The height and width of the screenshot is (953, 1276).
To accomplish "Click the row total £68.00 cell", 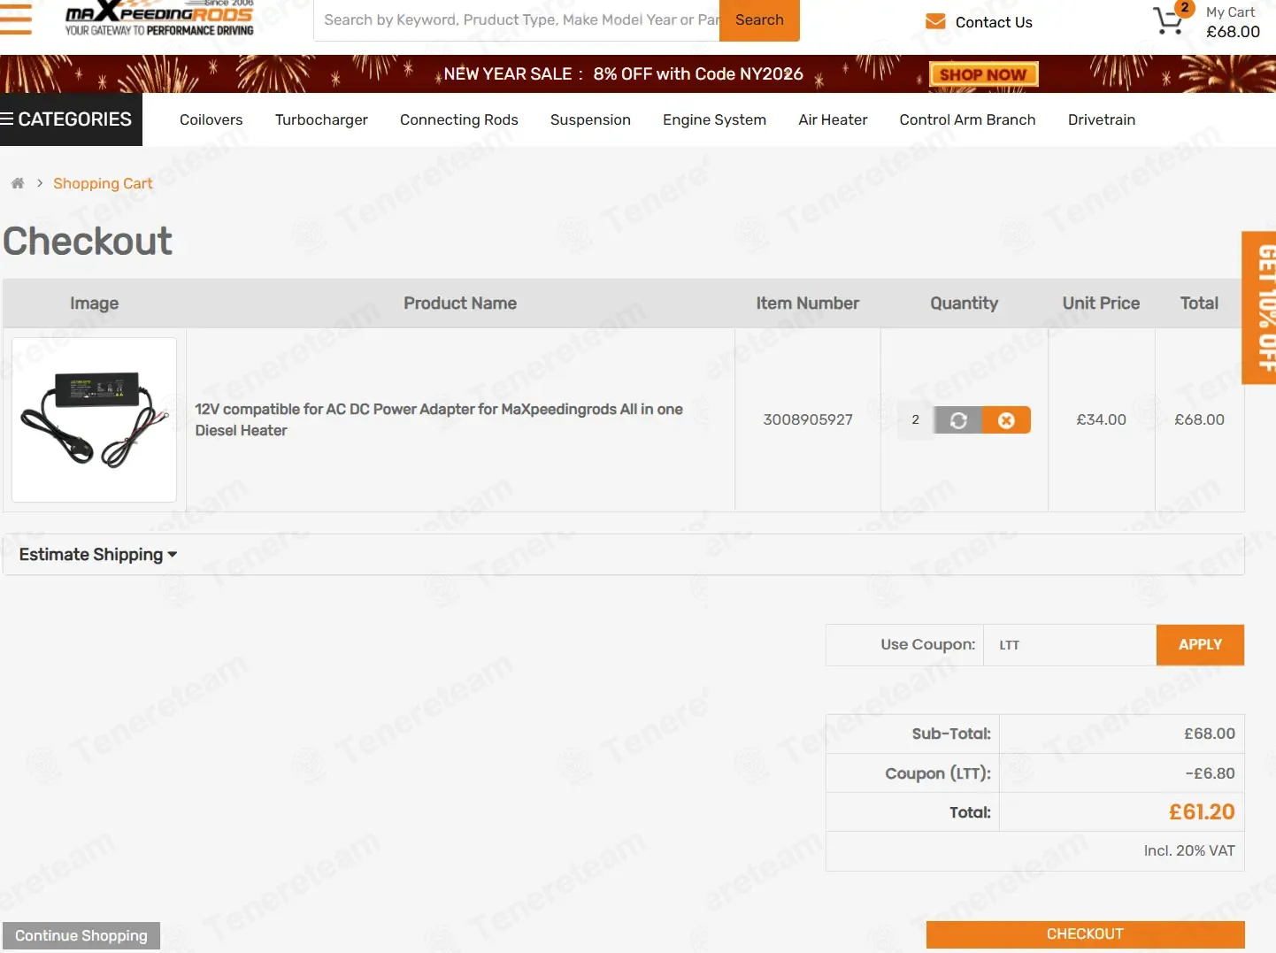I will coord(1199,419).
